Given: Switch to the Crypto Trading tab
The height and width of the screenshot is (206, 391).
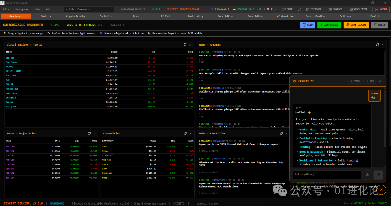Looking at the screenshot, I should (76, 16).
